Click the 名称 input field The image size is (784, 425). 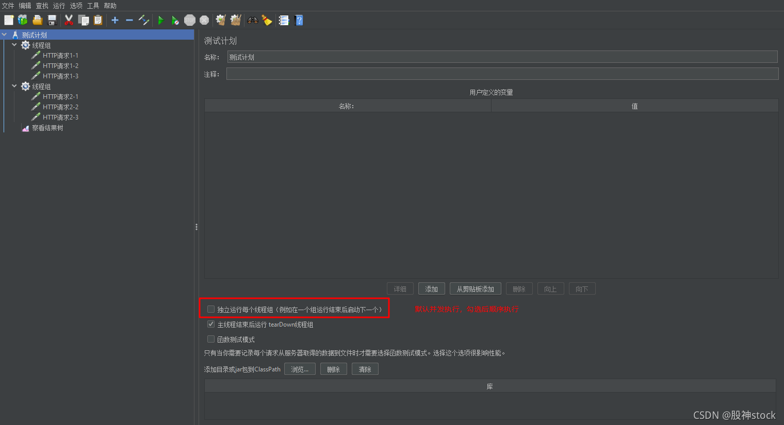click(x=502, y=57)
